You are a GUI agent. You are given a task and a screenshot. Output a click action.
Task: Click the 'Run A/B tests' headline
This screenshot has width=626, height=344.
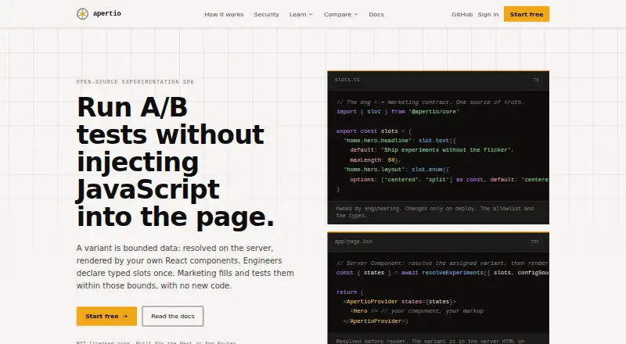pyautogui.click(x=175, y=162)
